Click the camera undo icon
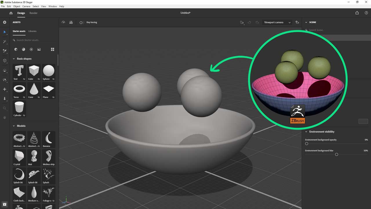This screenshot has height=209, width=371. pyautogui.click(x=249, y=22)
